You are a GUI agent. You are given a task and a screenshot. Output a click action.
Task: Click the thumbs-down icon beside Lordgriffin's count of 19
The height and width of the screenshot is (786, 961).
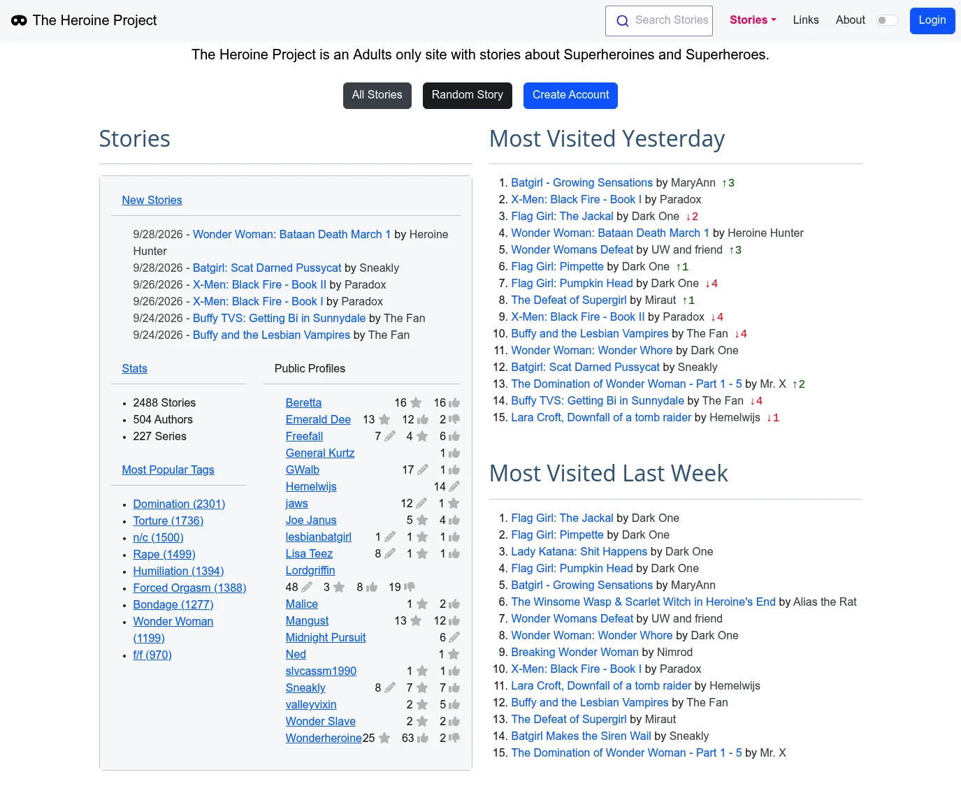coord(410,588)
